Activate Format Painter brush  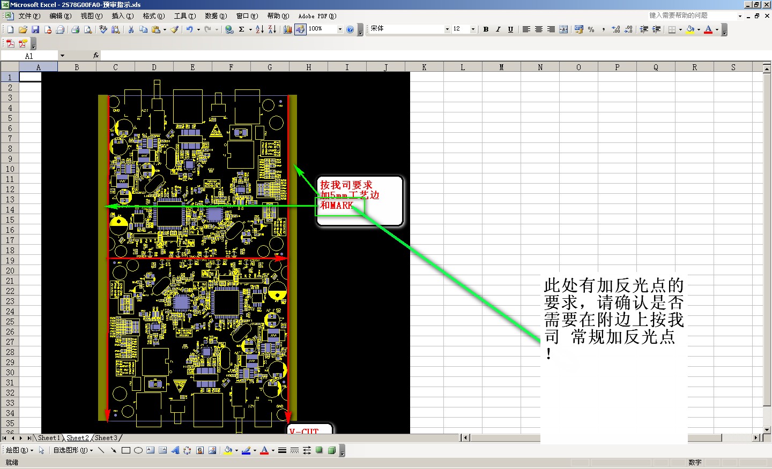click(x=174, y=29)
